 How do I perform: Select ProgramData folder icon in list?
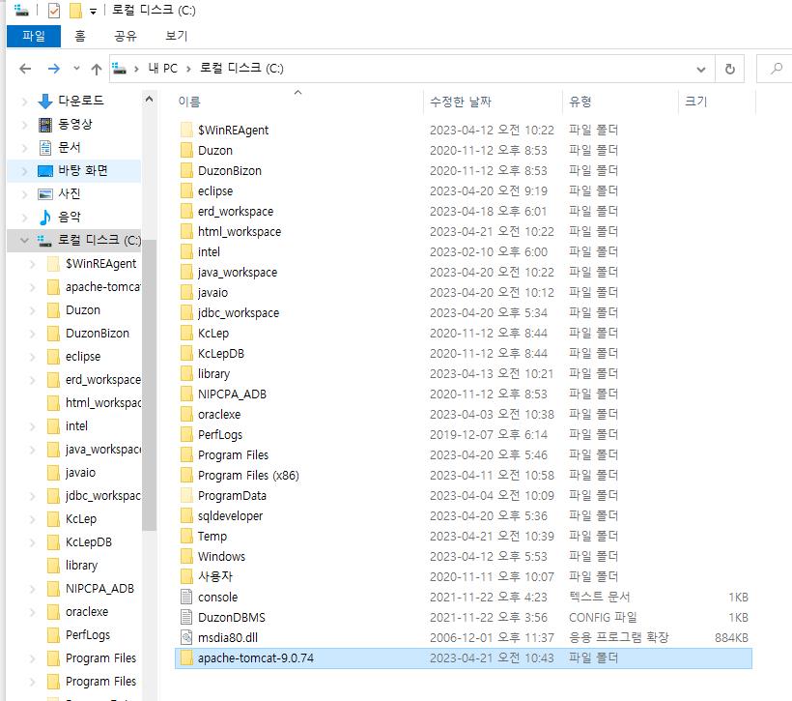186,495
